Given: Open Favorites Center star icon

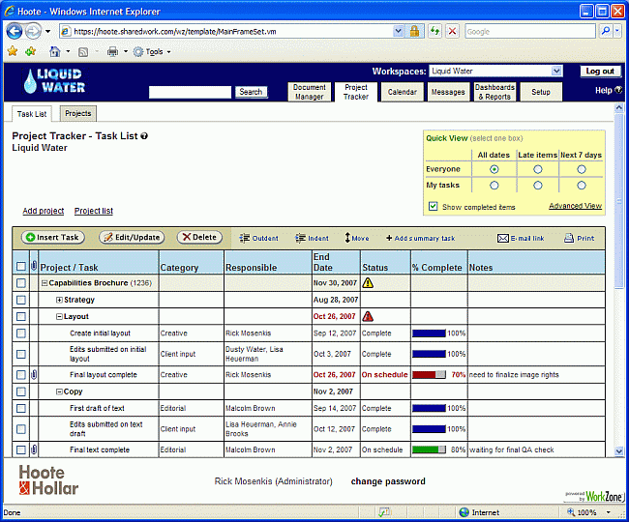Looking at the screenshot, I should click(13, 51).
